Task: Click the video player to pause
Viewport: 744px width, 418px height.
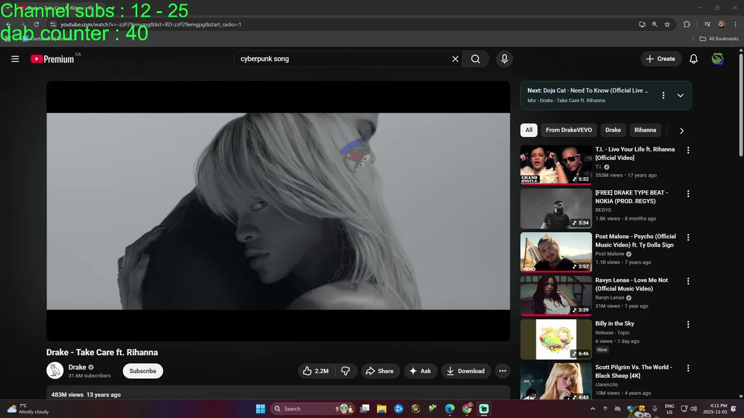Action: point(278,211)
